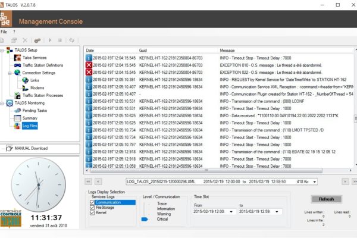This screenshot has width=357, height=238.
Task: Select the TALOS Setup tree icon
Action: click(x=10, y=50)
